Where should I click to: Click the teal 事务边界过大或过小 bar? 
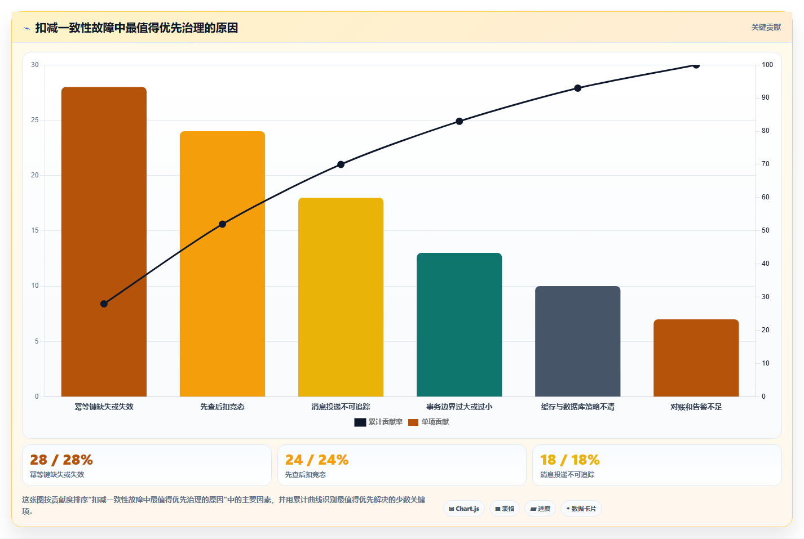click(459, 324)
